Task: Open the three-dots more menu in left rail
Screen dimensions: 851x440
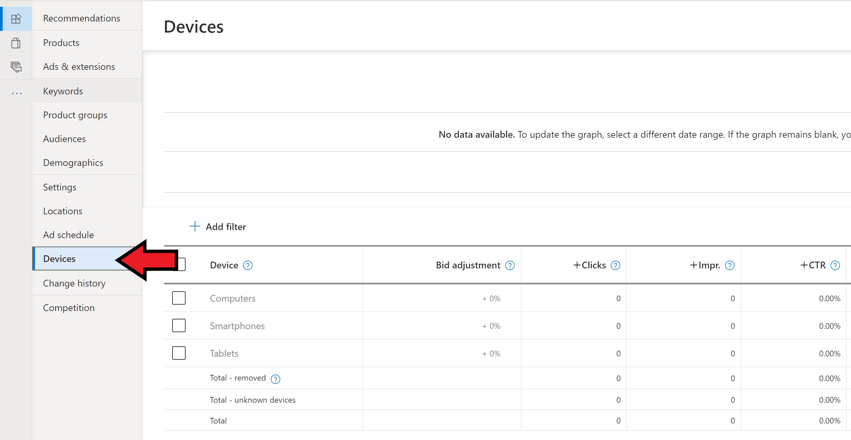Action: point(16,93)
